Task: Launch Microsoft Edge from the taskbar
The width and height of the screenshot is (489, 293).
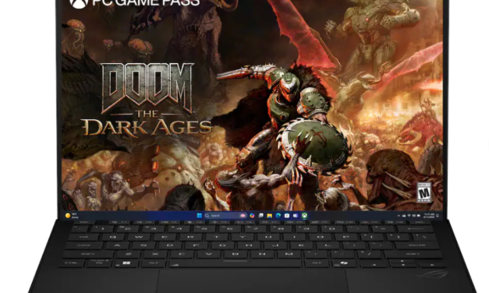Action: click(278, 215)
